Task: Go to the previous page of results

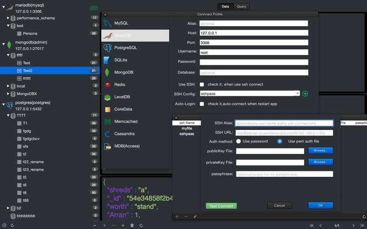Action: tap(320, 225)
